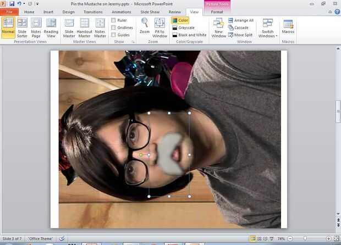Minimize the ribbon caret
Image resolution: width=341 pixels, height=245 pixels.
click(330, 12)
